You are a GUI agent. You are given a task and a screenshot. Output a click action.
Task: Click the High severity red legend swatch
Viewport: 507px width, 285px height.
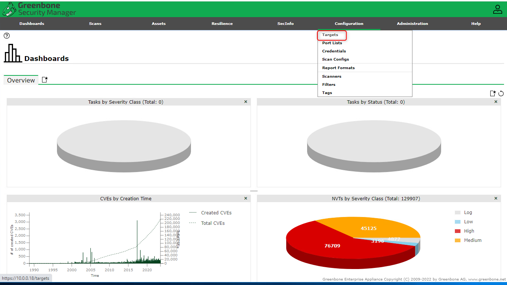(x=457, y=231)
